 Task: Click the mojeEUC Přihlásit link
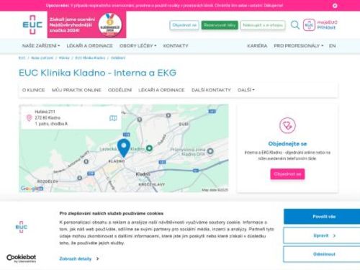point(327,25)
